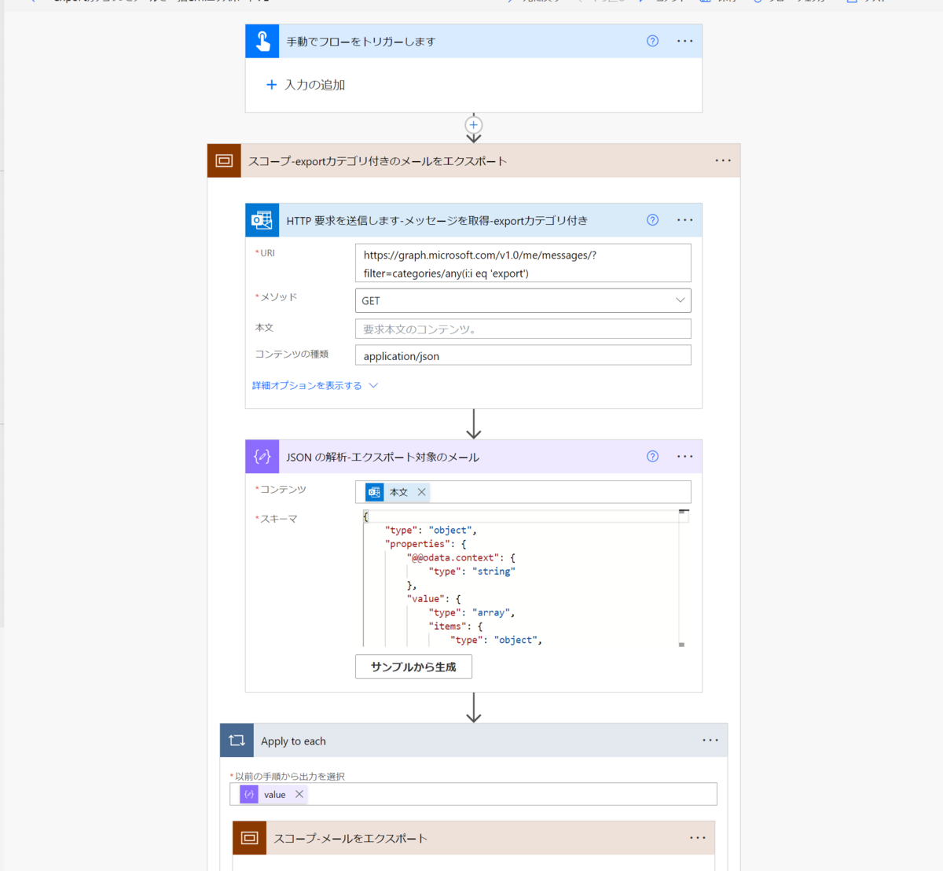This screenshot has width=943, height=871.
Task: Open ellipsis menu of manual trigger card
Action: (x=685, y=41)
